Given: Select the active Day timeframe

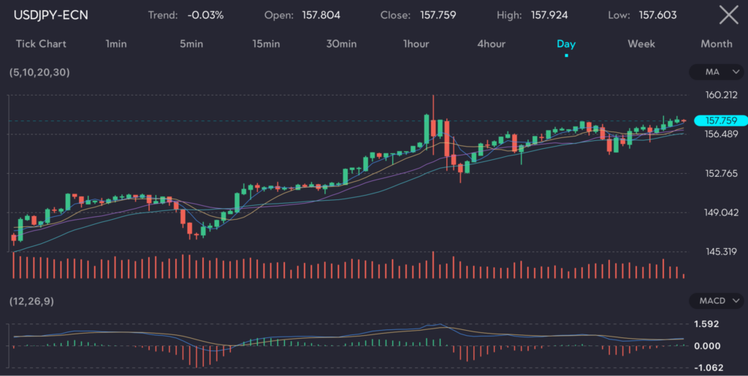Looking at the screenshot, I should coord(566,44).
